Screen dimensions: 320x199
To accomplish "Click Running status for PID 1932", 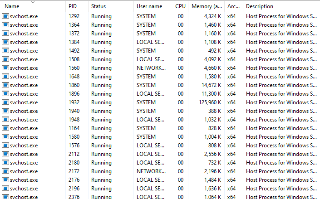I will (101, 102).
